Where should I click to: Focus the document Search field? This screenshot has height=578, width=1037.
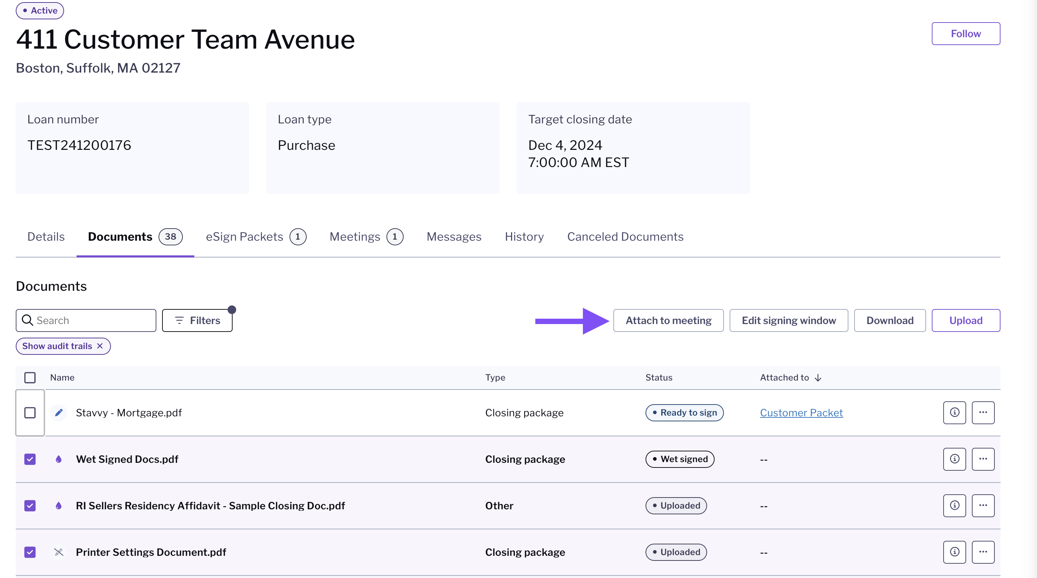(x=86, y=320)
